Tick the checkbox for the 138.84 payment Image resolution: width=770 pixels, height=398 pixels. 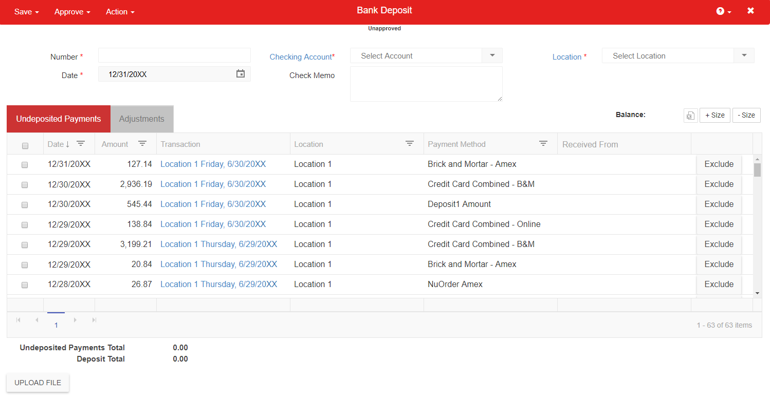tap(25, 225)
